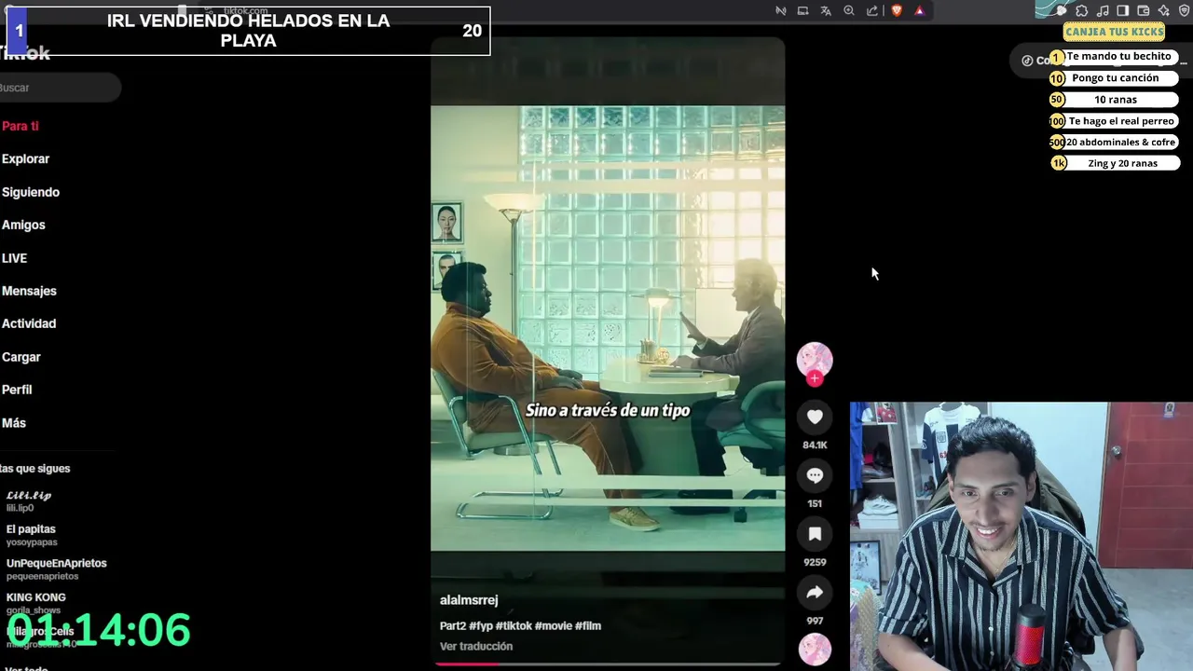Like the video with the heart icon
Image resolution: width=1193 pixels, height=671 pixels.
[x=815, y=418]
